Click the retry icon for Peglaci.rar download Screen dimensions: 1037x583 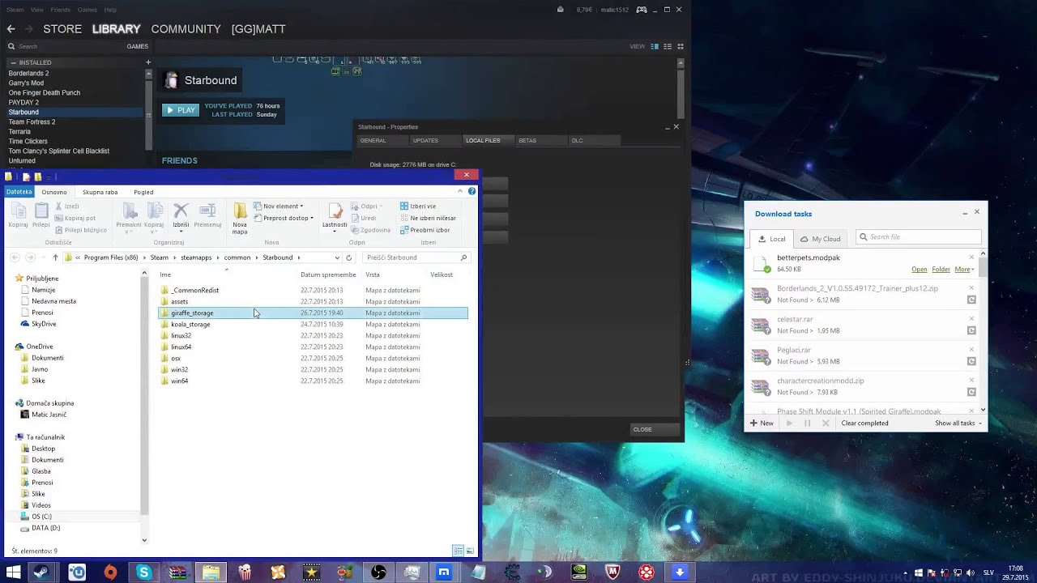[971, 361]
